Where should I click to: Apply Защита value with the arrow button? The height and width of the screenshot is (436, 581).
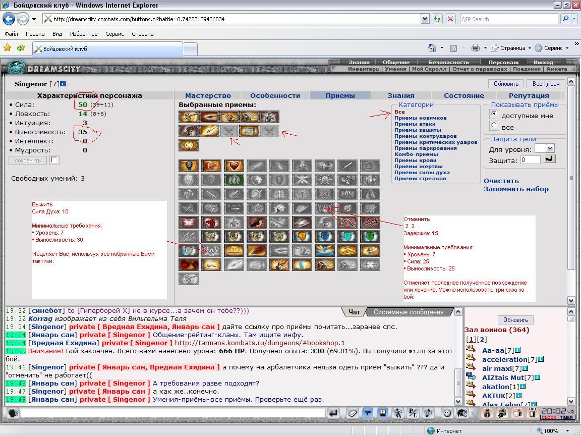click(549, 159)
